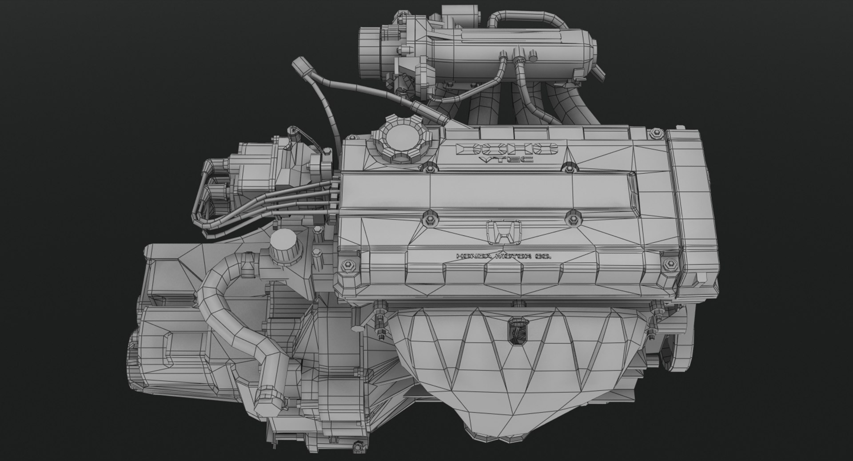Click the VTEC lettering below DOHC
Viewport: 853px width, 461px height.
point(506,160)
